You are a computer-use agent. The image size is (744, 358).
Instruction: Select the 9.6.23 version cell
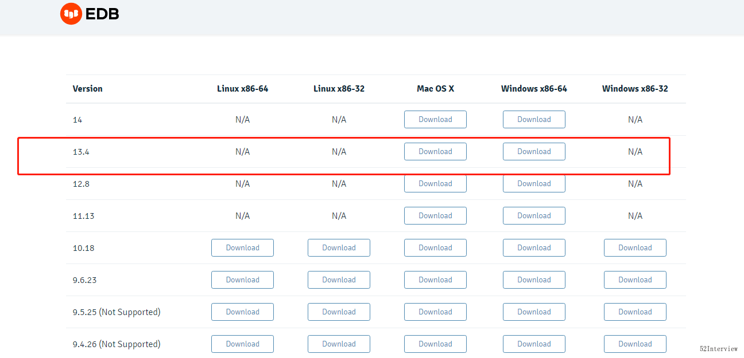(x=84, y=280)
